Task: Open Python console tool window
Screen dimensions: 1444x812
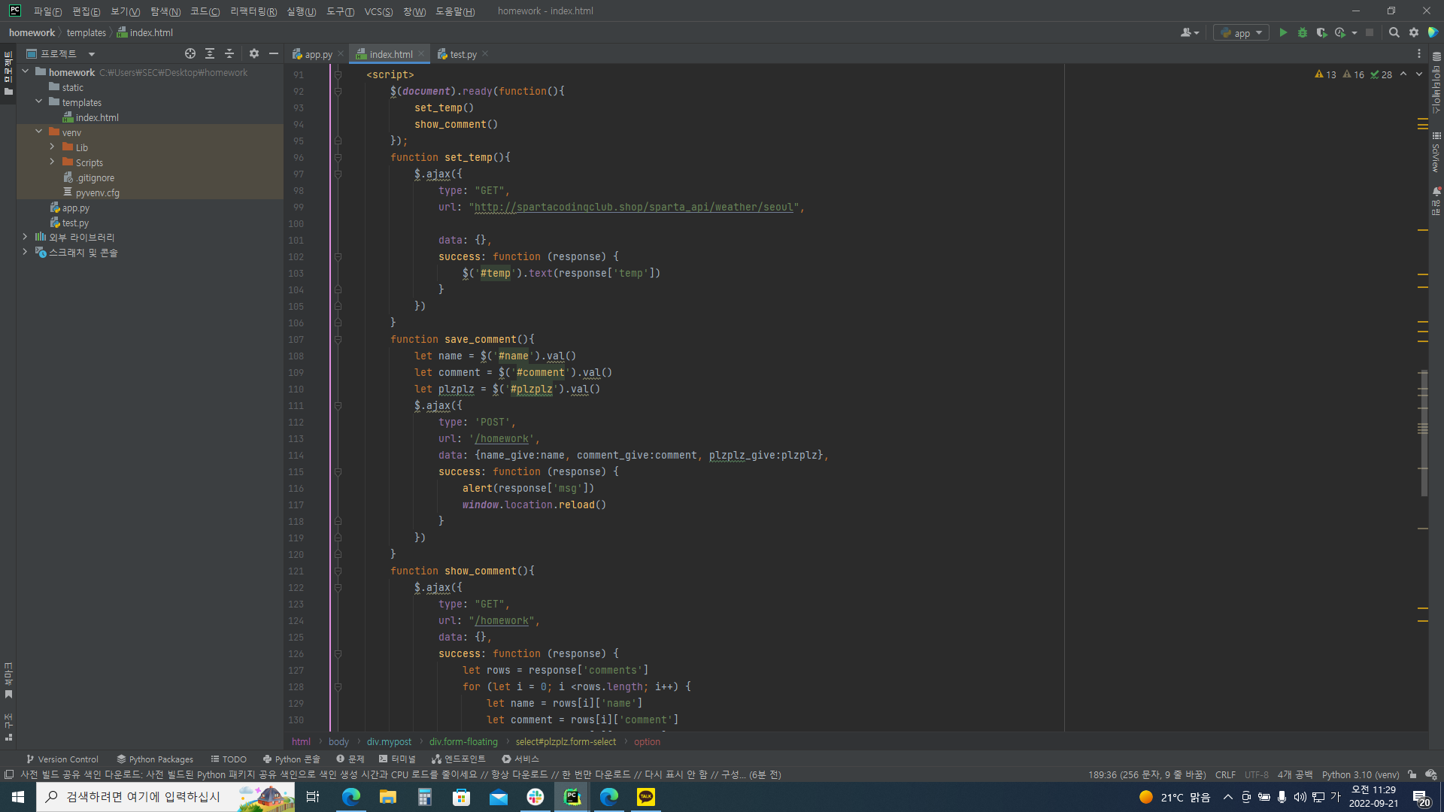Action: (x=291, y=759)
